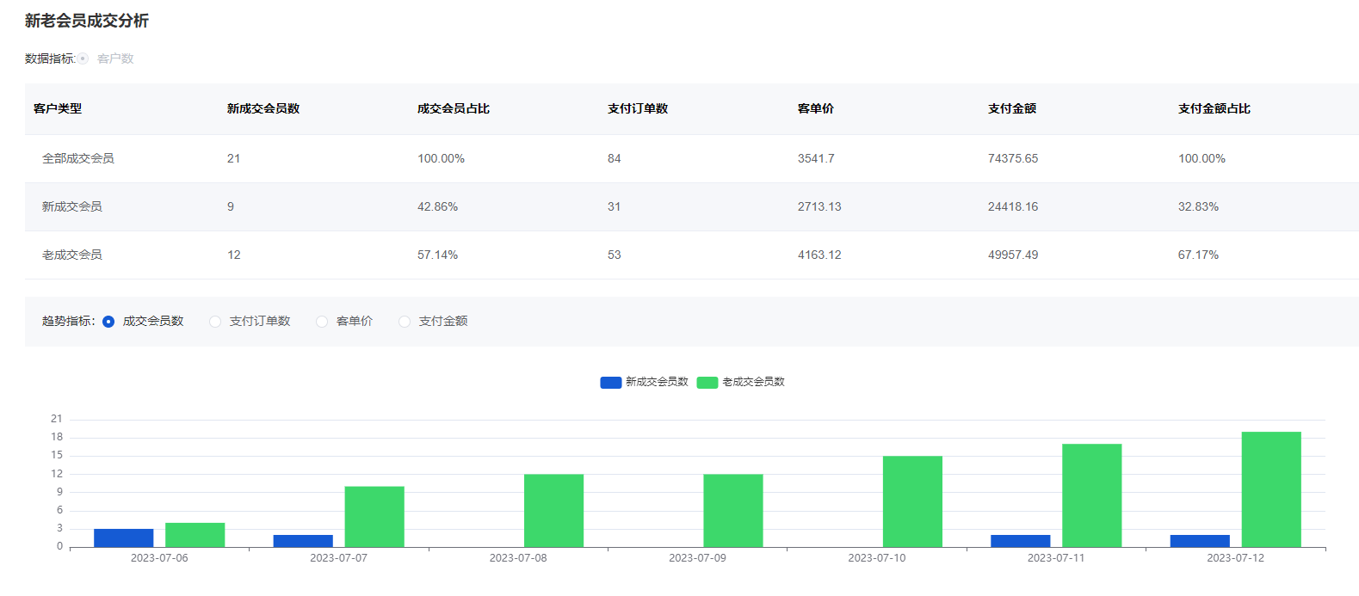
Task: Click the blue bar for 2023-07-06
Action: 124,538
